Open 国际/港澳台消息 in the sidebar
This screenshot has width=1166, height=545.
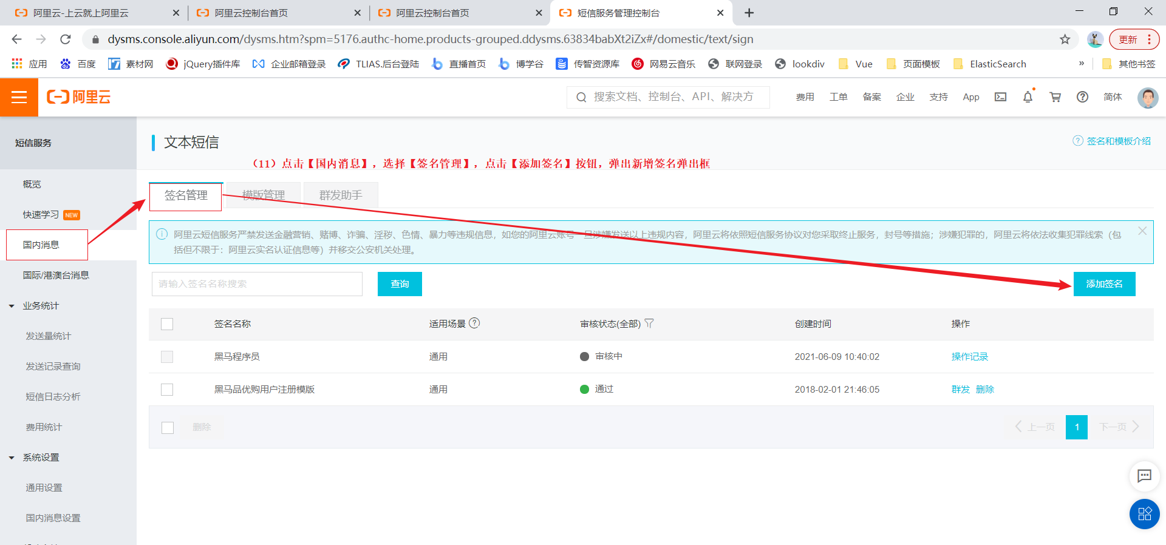tap(56, 276)
